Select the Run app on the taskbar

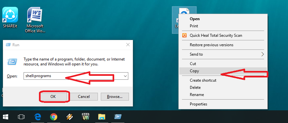(x=118, y=116)
